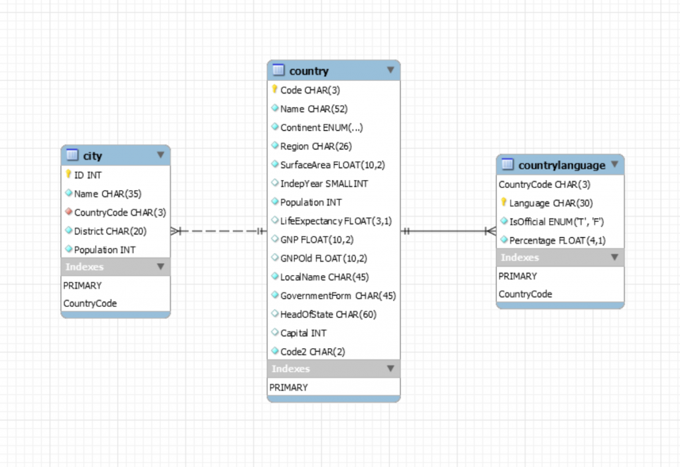
Task: Click the diamond icon beside LocalName CHAR(45)
Action: (274, 276)
